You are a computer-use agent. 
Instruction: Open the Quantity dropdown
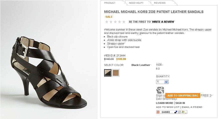(166, 82)
